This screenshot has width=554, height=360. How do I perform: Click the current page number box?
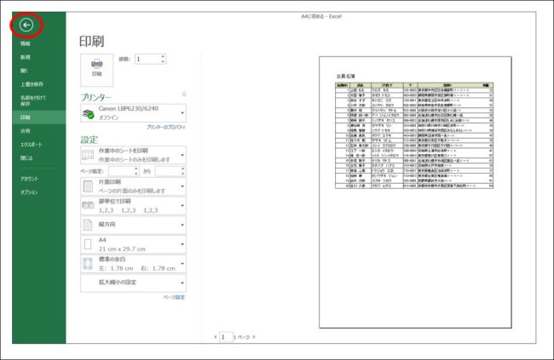(226, 337)
